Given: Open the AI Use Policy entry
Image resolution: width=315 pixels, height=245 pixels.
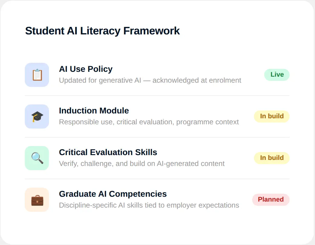Looking at the screenshot, I should pos(86,69).
